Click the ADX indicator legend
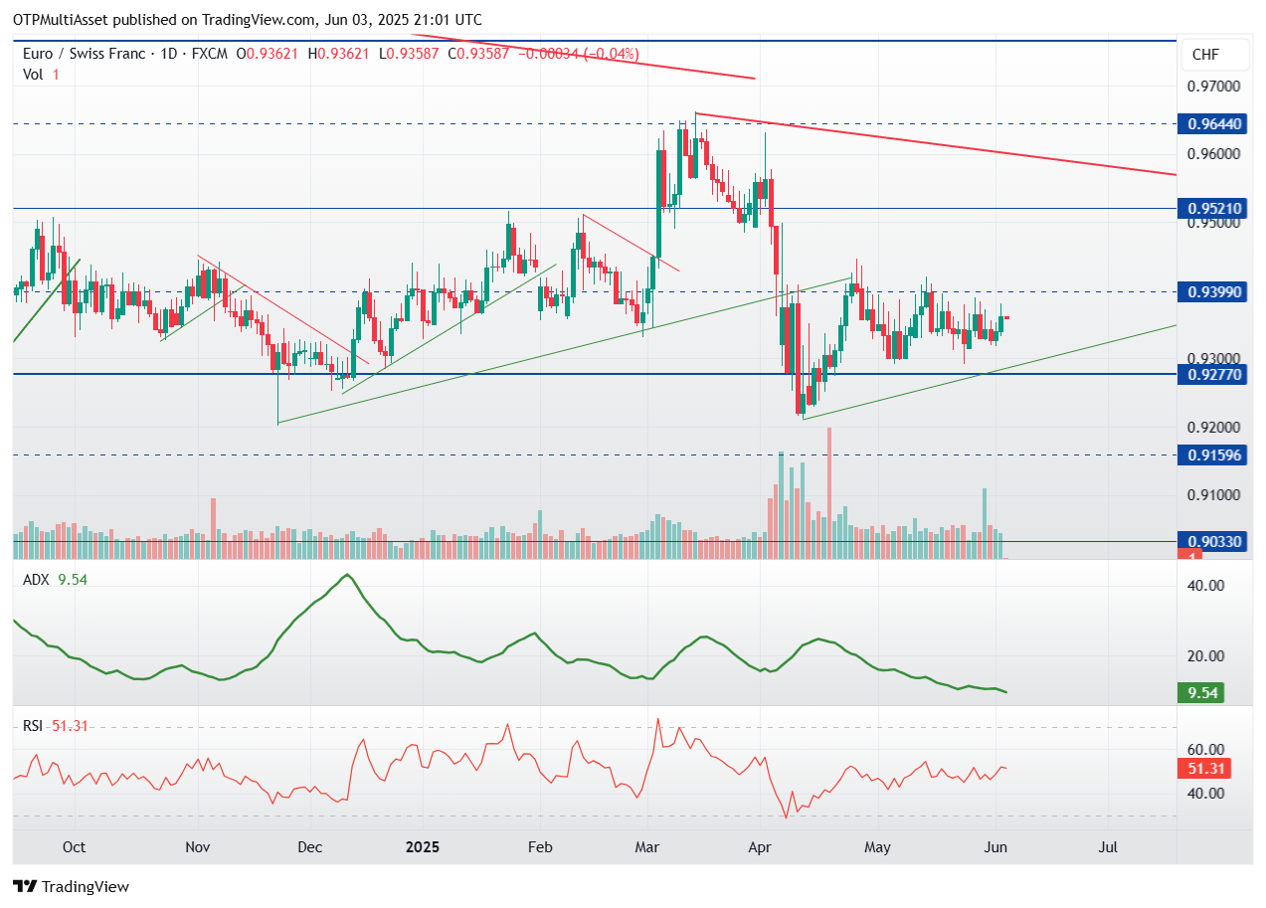The width and height of the screenshot is (1266, 908). click(x=55, y=580)
